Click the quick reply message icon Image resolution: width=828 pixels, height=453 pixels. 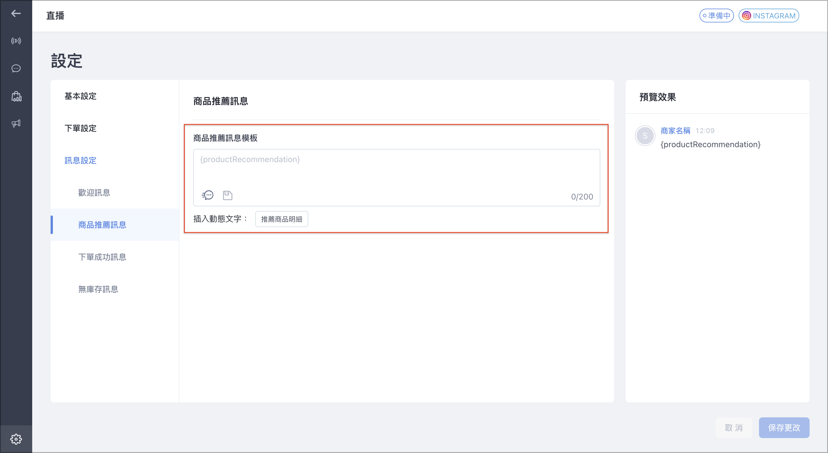pyautogui.click(x=208, y=195)
